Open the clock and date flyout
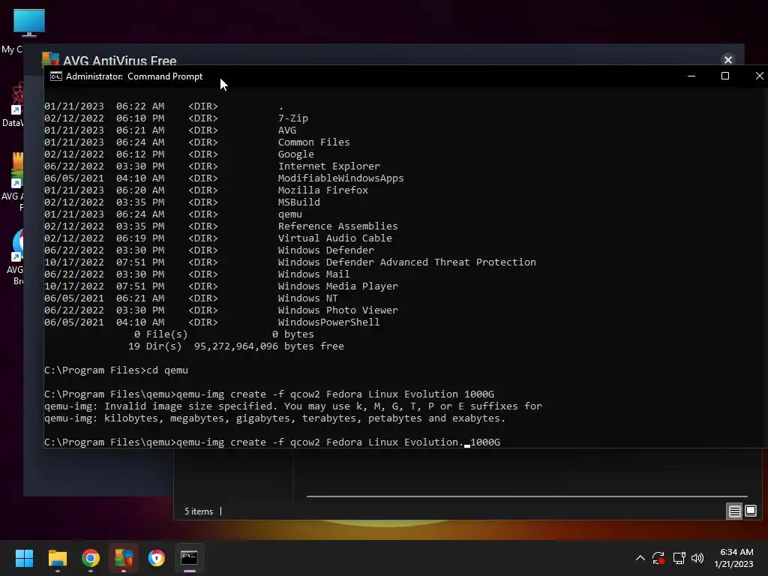Viewport: 768px width, 576px height. tap(734, 558)
